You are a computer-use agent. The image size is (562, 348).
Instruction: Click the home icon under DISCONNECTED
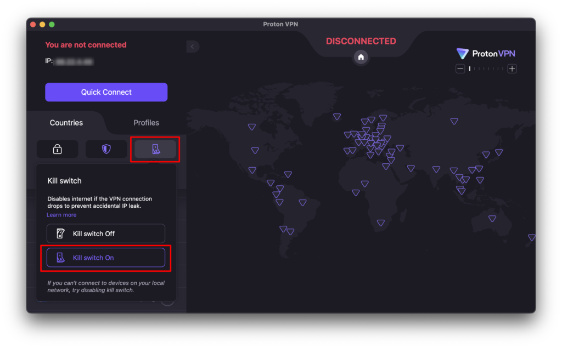[361, 57]
